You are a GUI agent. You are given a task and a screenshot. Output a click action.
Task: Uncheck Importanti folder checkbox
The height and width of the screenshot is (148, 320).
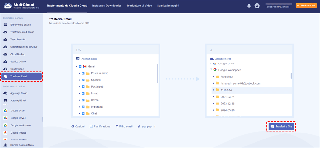pos(83,107)
